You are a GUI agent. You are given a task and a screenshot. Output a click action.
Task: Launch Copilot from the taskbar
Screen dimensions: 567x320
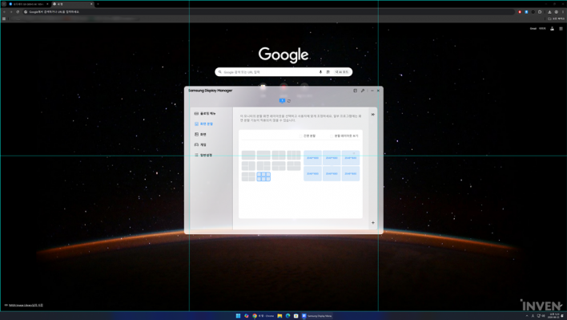click(246, 316)
